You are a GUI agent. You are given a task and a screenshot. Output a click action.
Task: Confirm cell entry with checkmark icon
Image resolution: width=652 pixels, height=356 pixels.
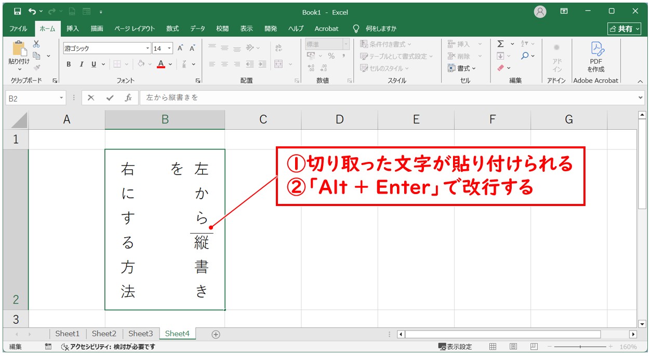tap(110, 98)
